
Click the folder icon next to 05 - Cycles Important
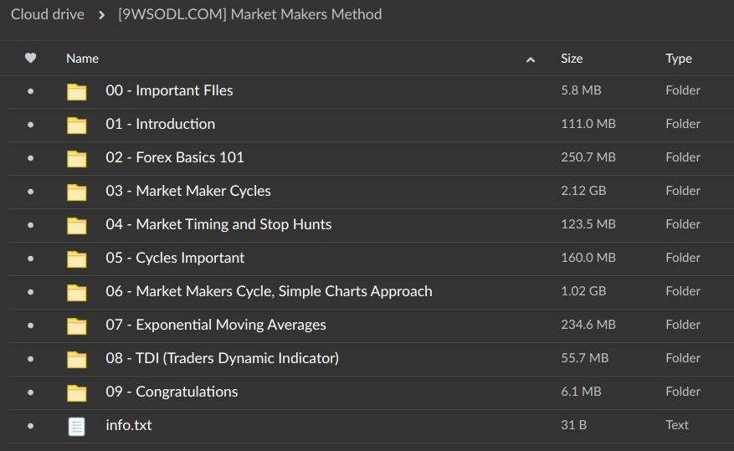click(x=77, y=259)
